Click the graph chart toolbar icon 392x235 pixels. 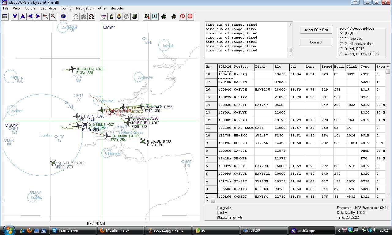coord(104,16)
